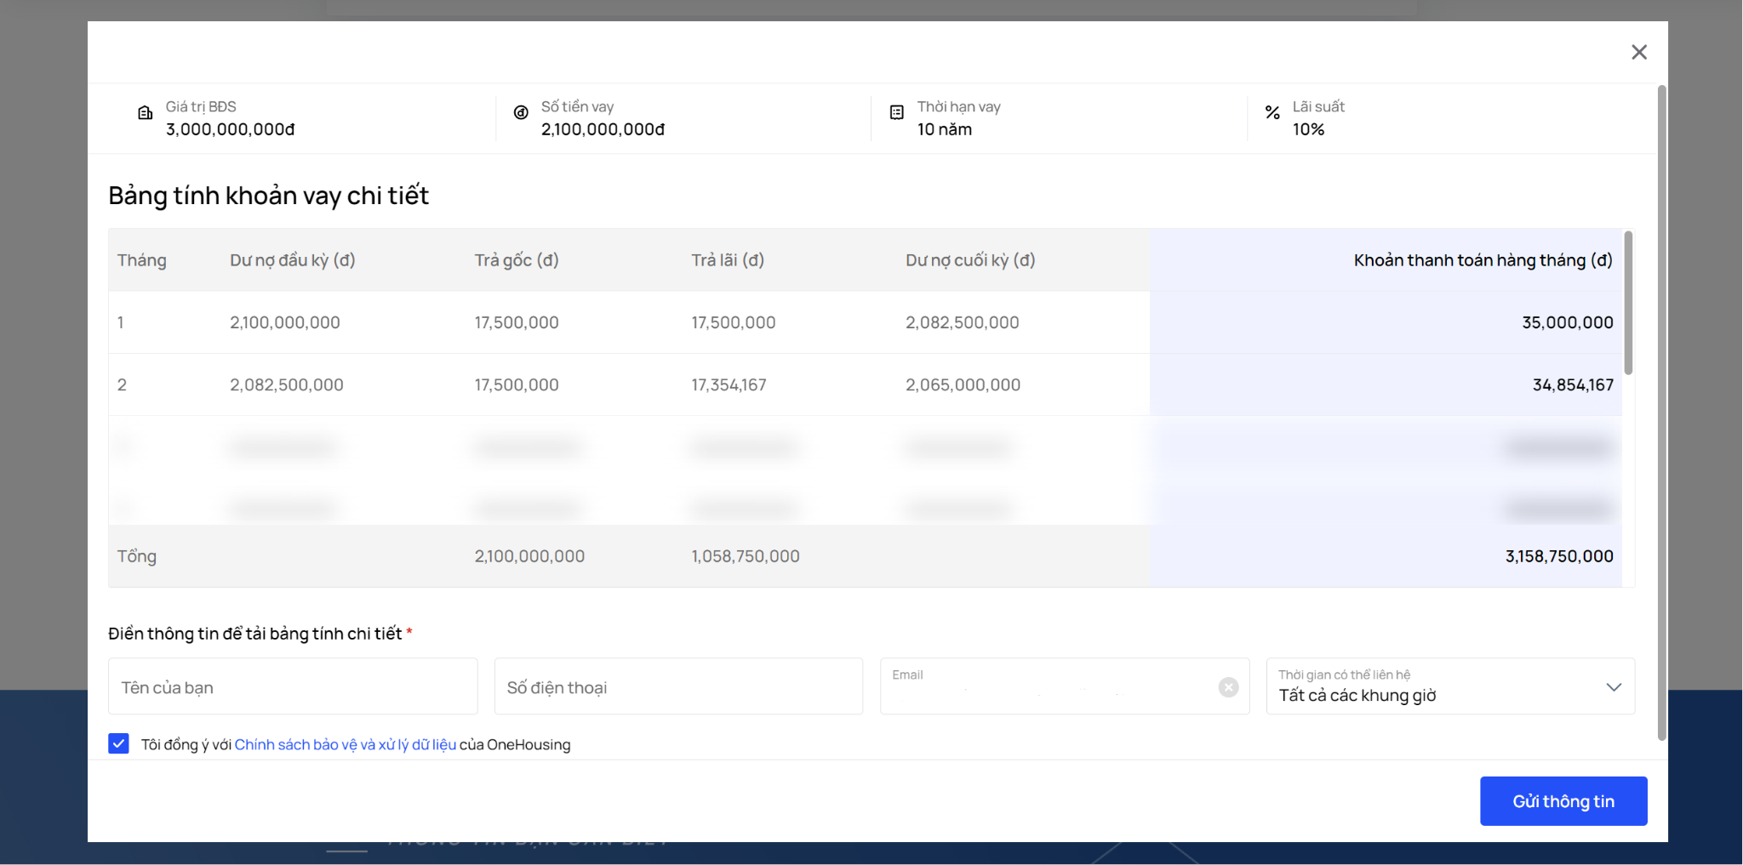Click the dropdown chevron for contact time

[1614, 687]
